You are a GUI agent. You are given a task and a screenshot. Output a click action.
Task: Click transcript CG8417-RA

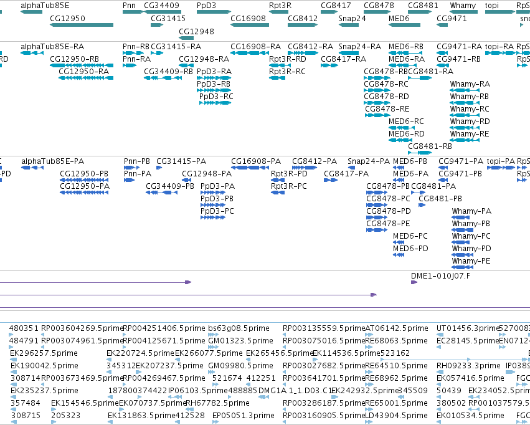[343, 59]
